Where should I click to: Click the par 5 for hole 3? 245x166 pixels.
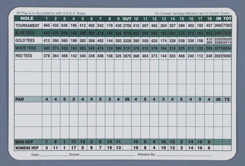64,99
